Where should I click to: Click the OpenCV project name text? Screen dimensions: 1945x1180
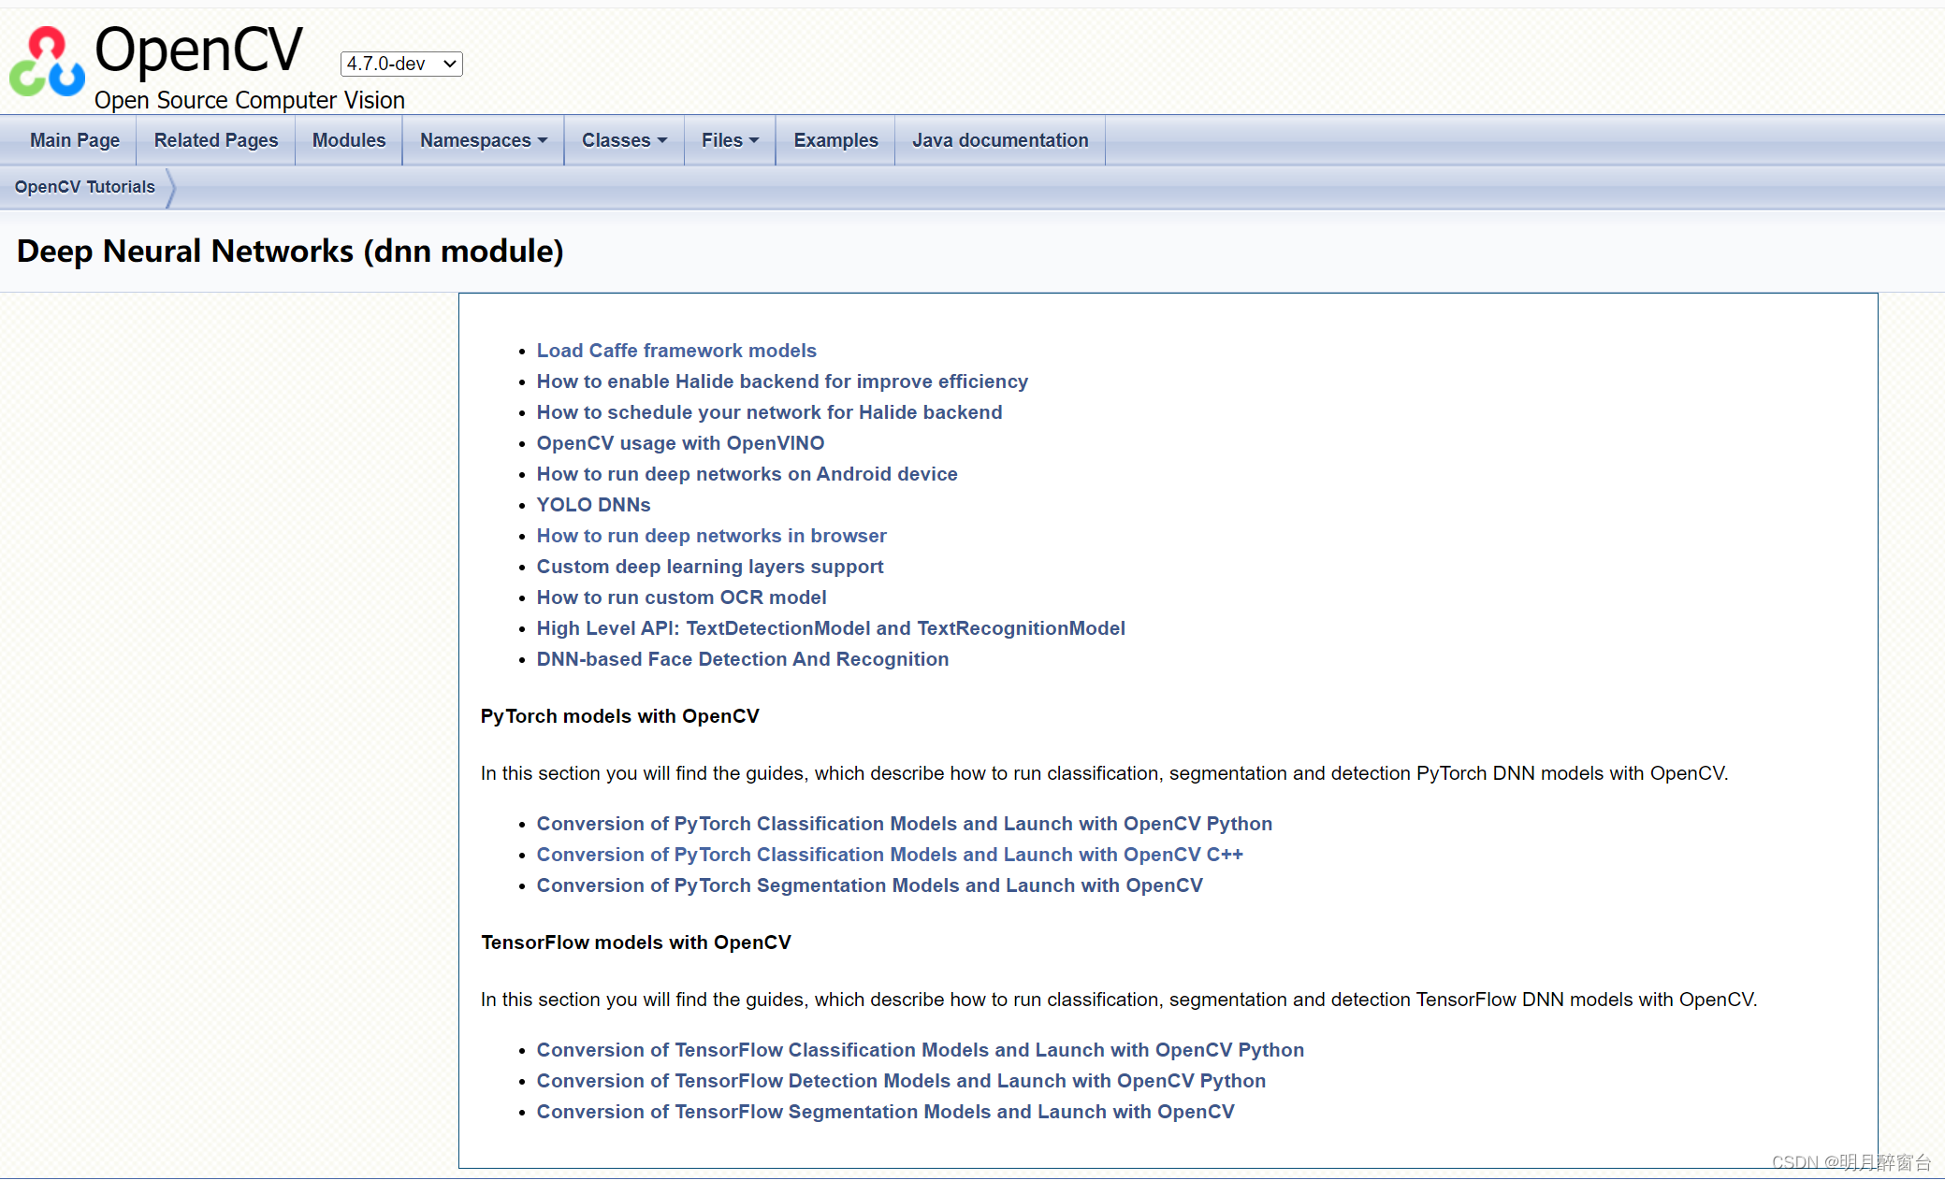click(199, 49)
